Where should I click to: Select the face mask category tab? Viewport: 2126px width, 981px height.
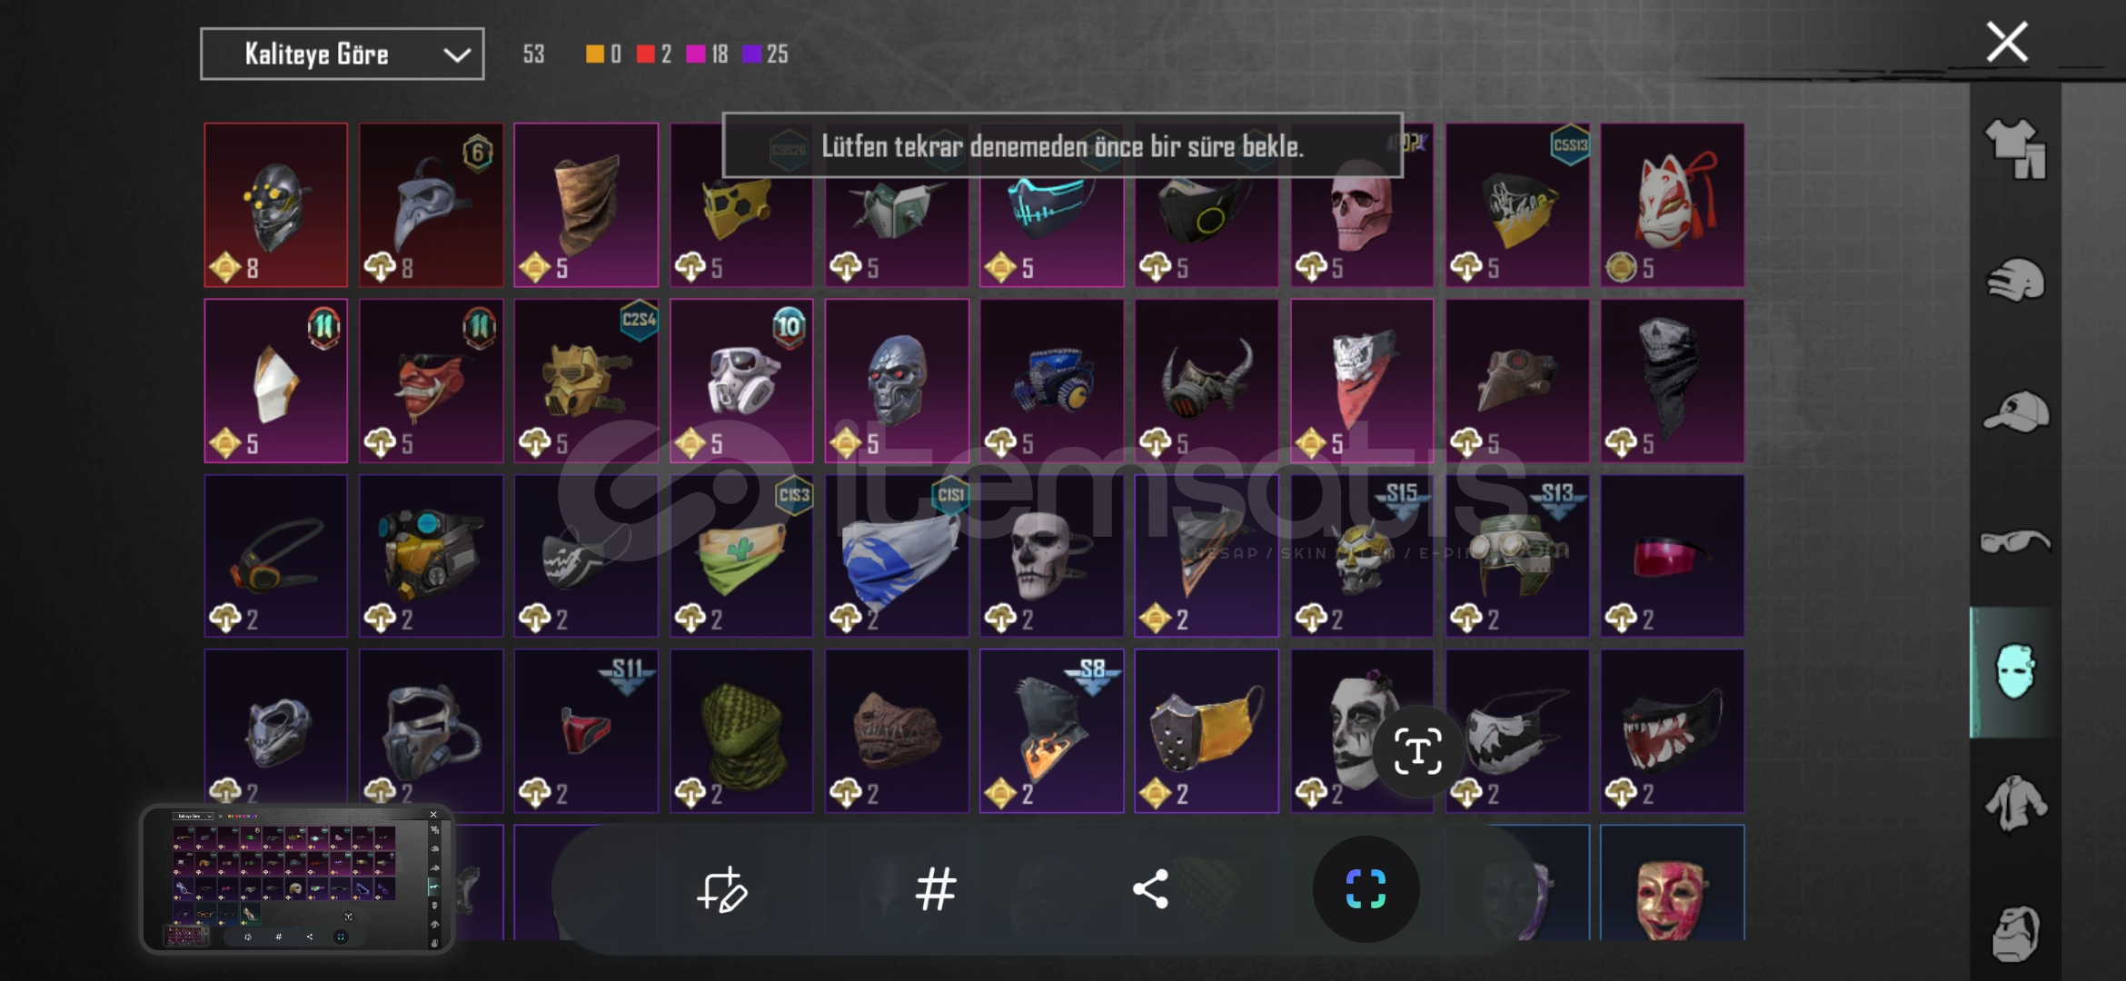(x=2016, y=672)
